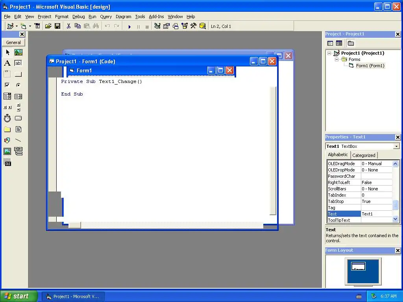Open the Data View Window icon
Viewport: 403px width, 302px height.
coord(203,26)
